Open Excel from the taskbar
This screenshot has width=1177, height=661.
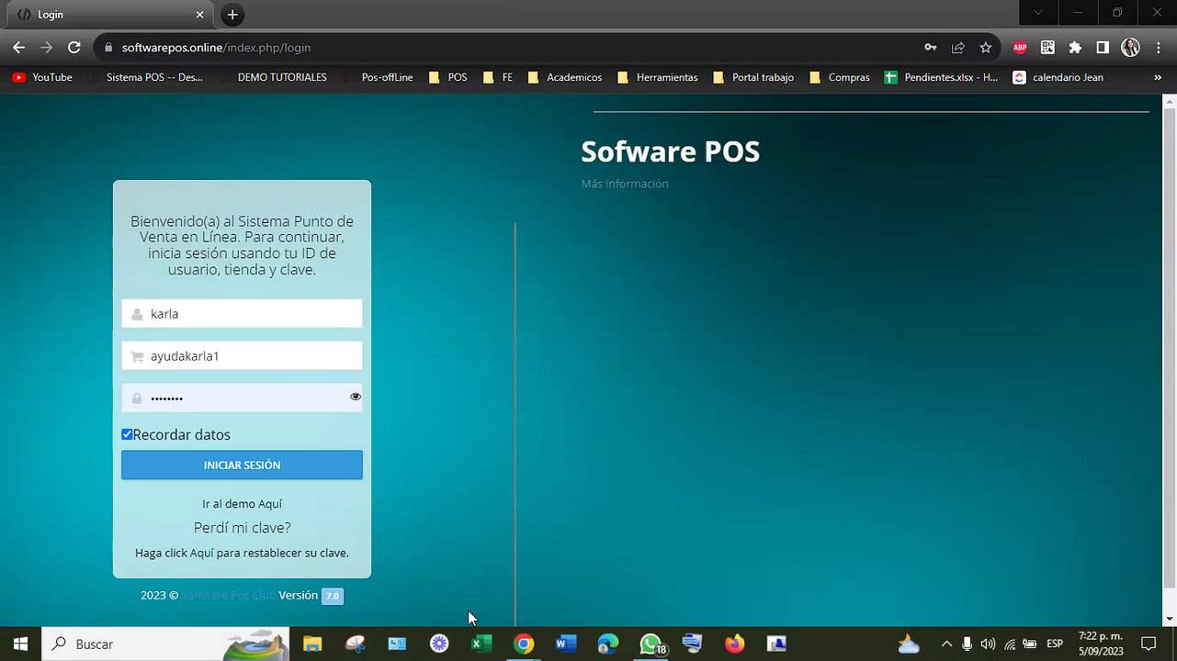481,644
